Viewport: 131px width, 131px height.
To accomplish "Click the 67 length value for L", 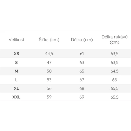I will 82,80.
